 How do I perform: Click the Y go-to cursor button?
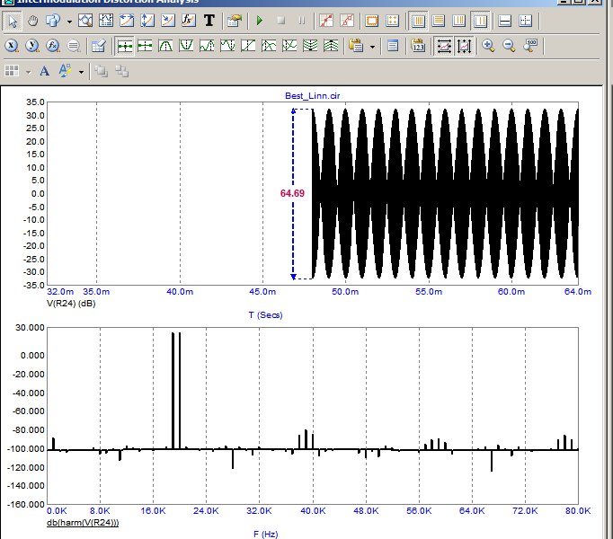(x=32, y=46)
